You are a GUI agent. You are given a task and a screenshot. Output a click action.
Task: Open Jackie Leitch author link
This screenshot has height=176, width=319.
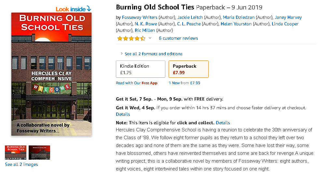tap(191, 17)
